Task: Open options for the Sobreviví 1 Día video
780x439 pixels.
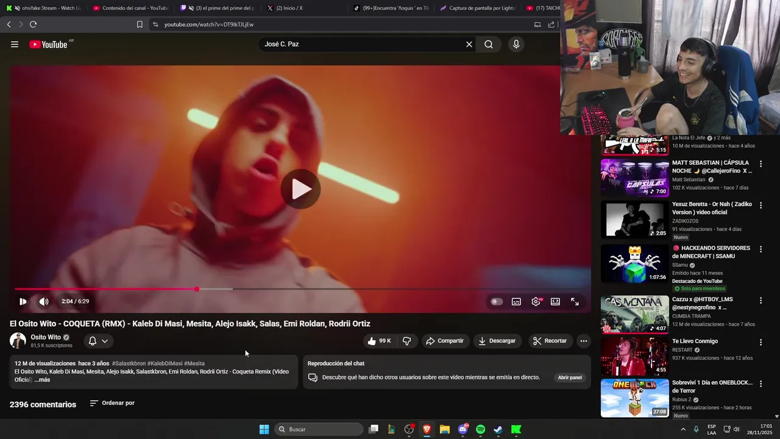Action: 760,384
